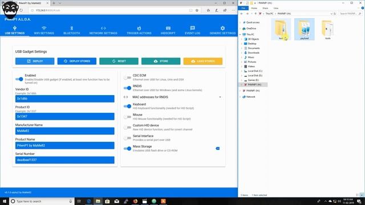Expand the Network tree node
This screenshot has width=365, height=205.
pyautogui.click(x=240, y=97)
